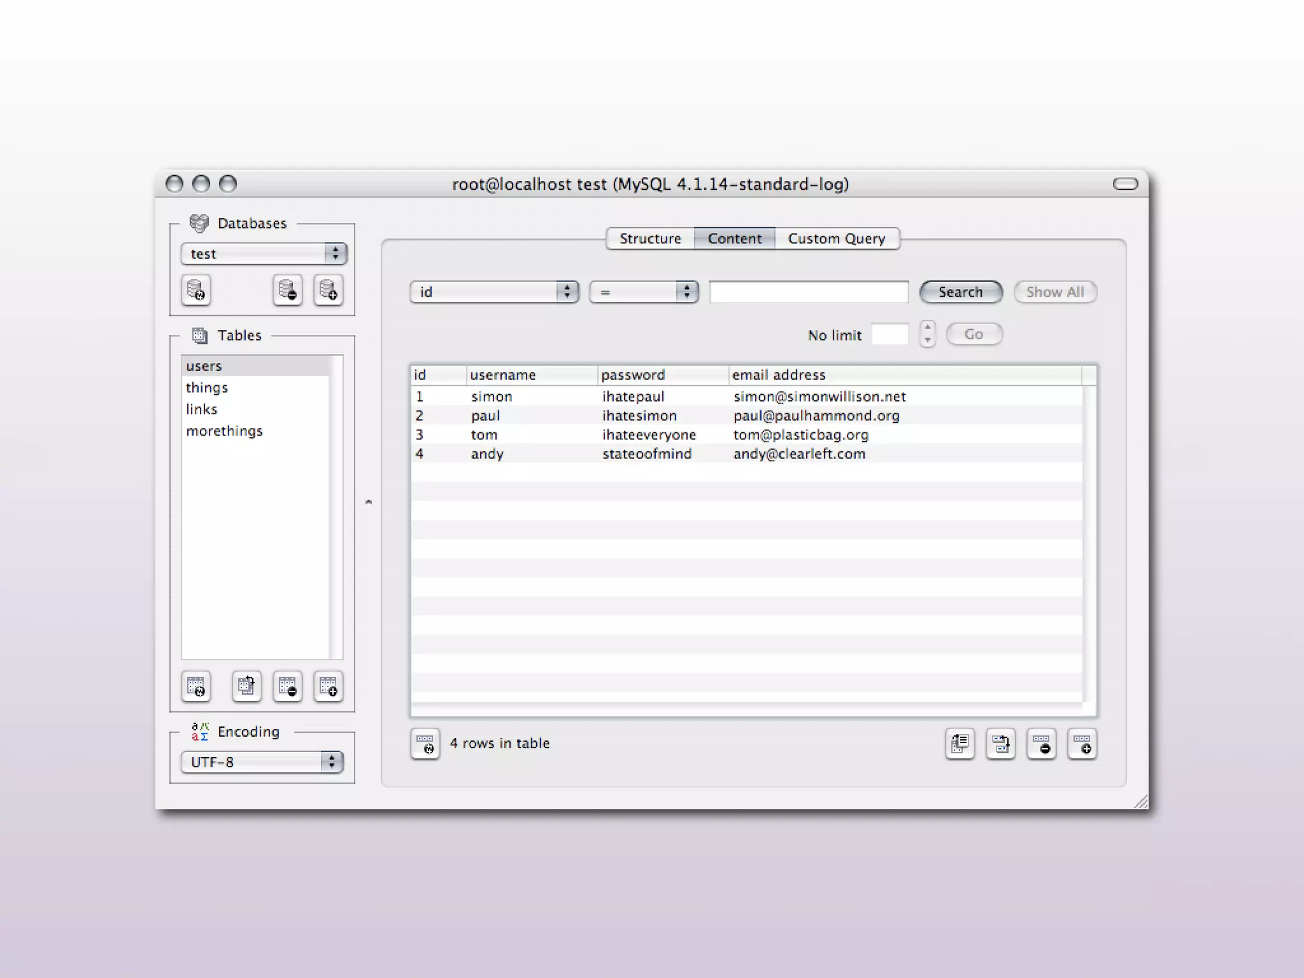Select the 'morethings' table in list

coord(224,431)
